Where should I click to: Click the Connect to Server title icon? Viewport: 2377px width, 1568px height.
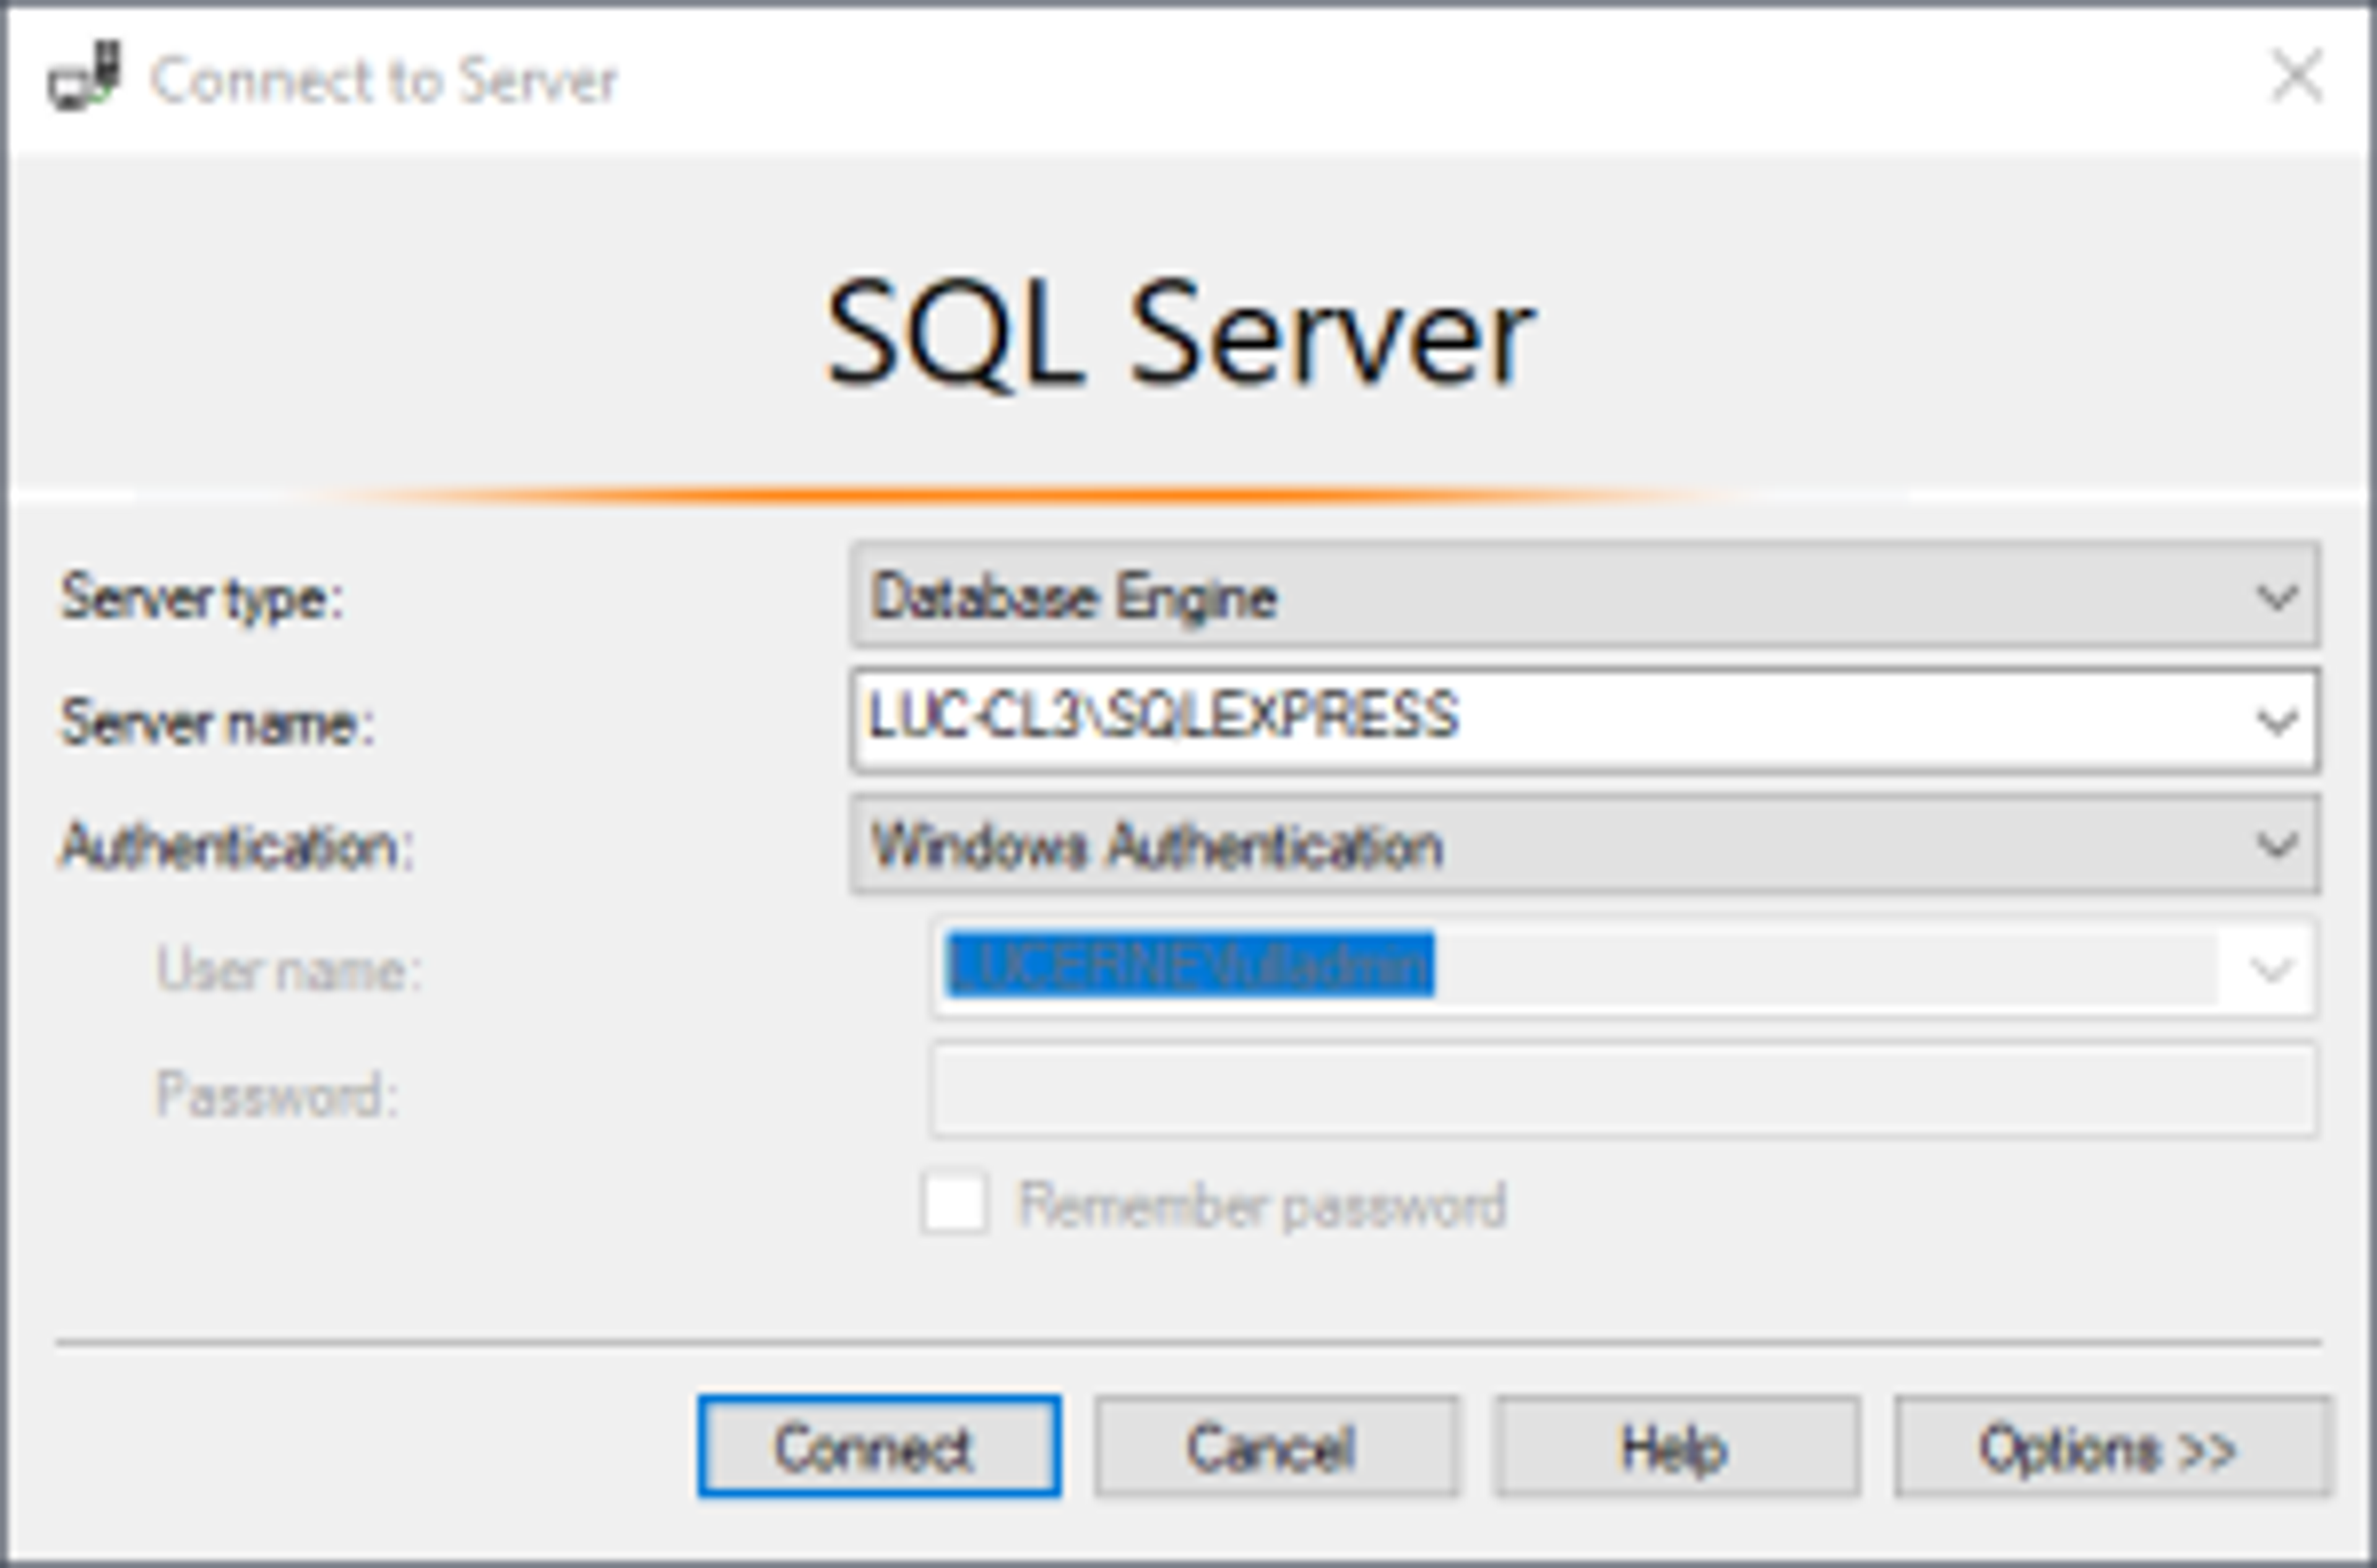pyautogui.click(x=84, y=76)
